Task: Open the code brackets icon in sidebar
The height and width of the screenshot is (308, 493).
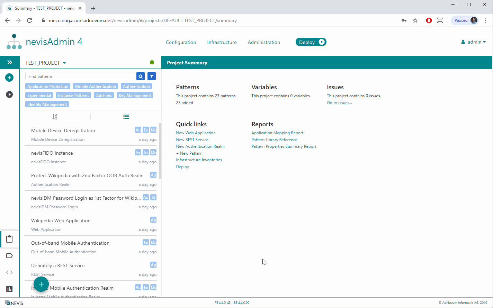Action: tap(10, 272)
